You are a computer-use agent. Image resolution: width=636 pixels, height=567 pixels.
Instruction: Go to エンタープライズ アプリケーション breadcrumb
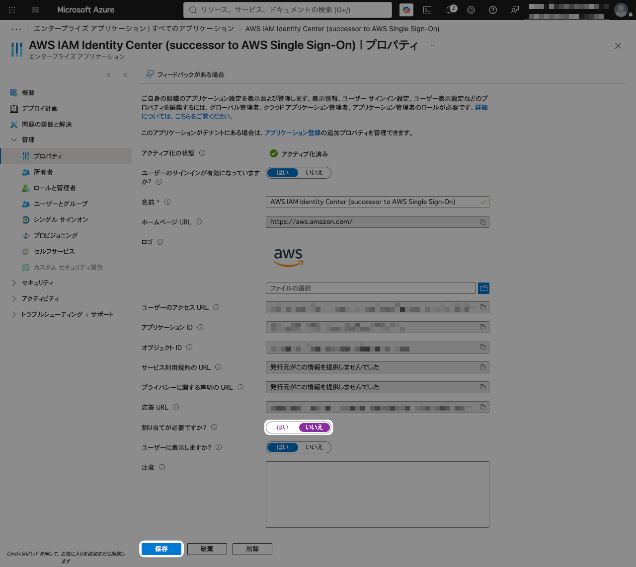(x=134, y=29)
